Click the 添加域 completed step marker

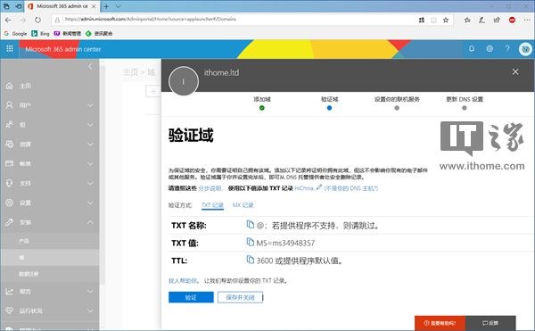click(261, 108)
